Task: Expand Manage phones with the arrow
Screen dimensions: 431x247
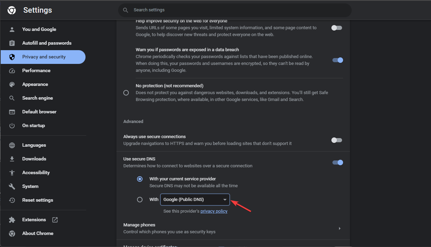Action: 340,228
